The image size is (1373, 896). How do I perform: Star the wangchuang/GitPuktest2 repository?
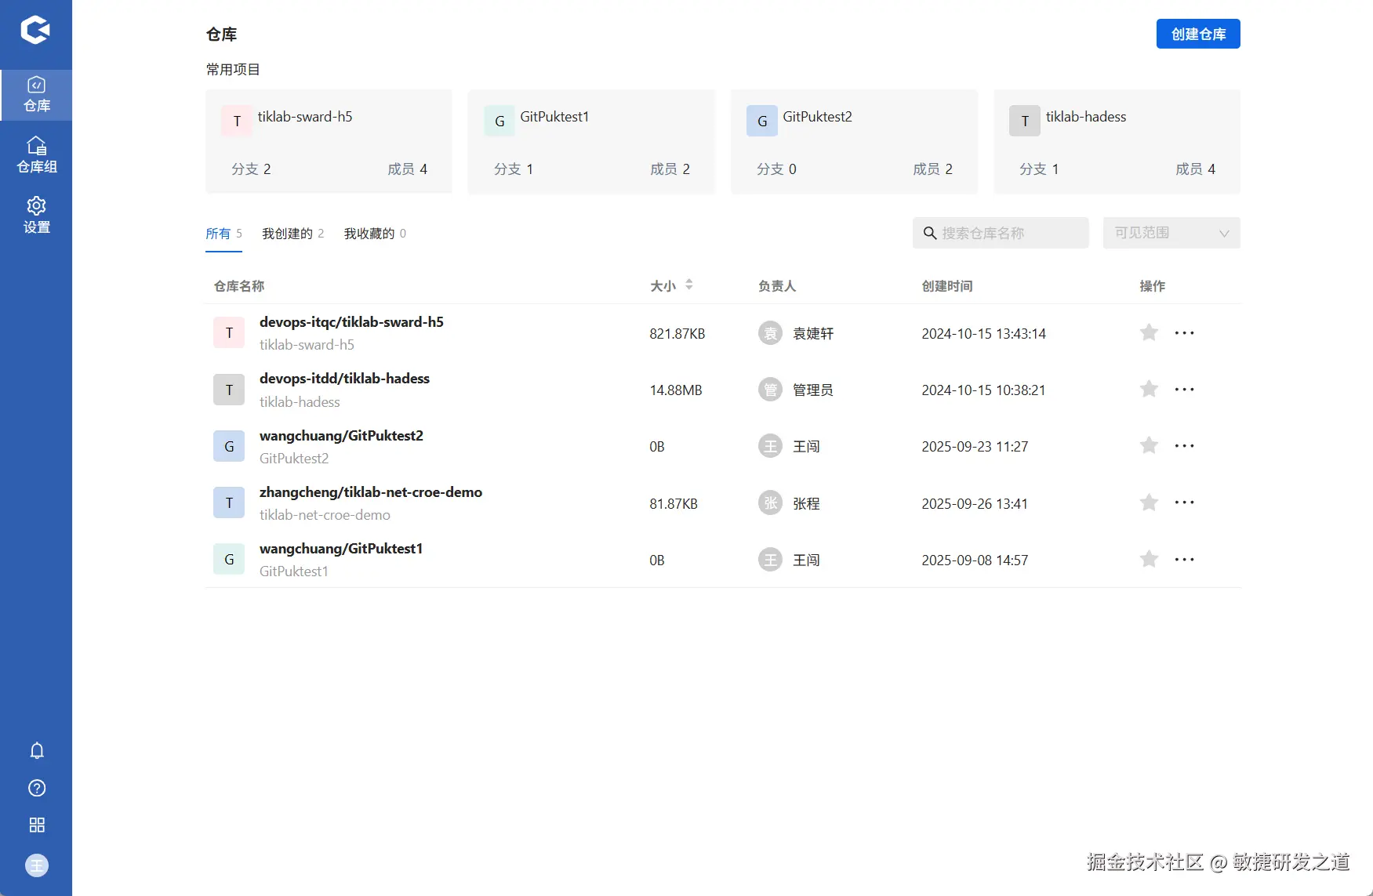[x=1149, y=445]
